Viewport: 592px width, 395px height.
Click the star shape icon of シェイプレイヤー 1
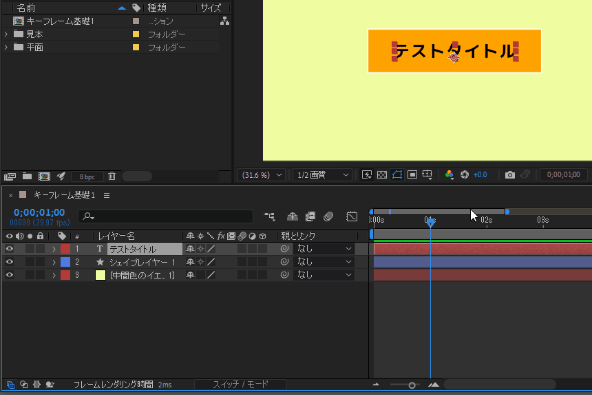tap(100, 261)
